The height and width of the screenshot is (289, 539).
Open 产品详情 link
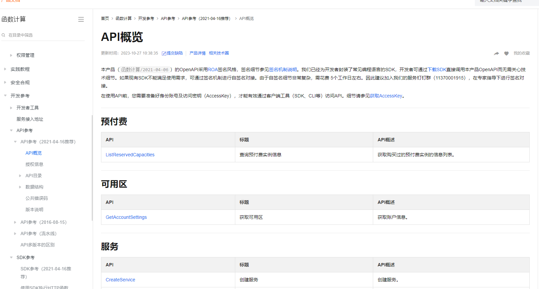[x=197, y=53]
